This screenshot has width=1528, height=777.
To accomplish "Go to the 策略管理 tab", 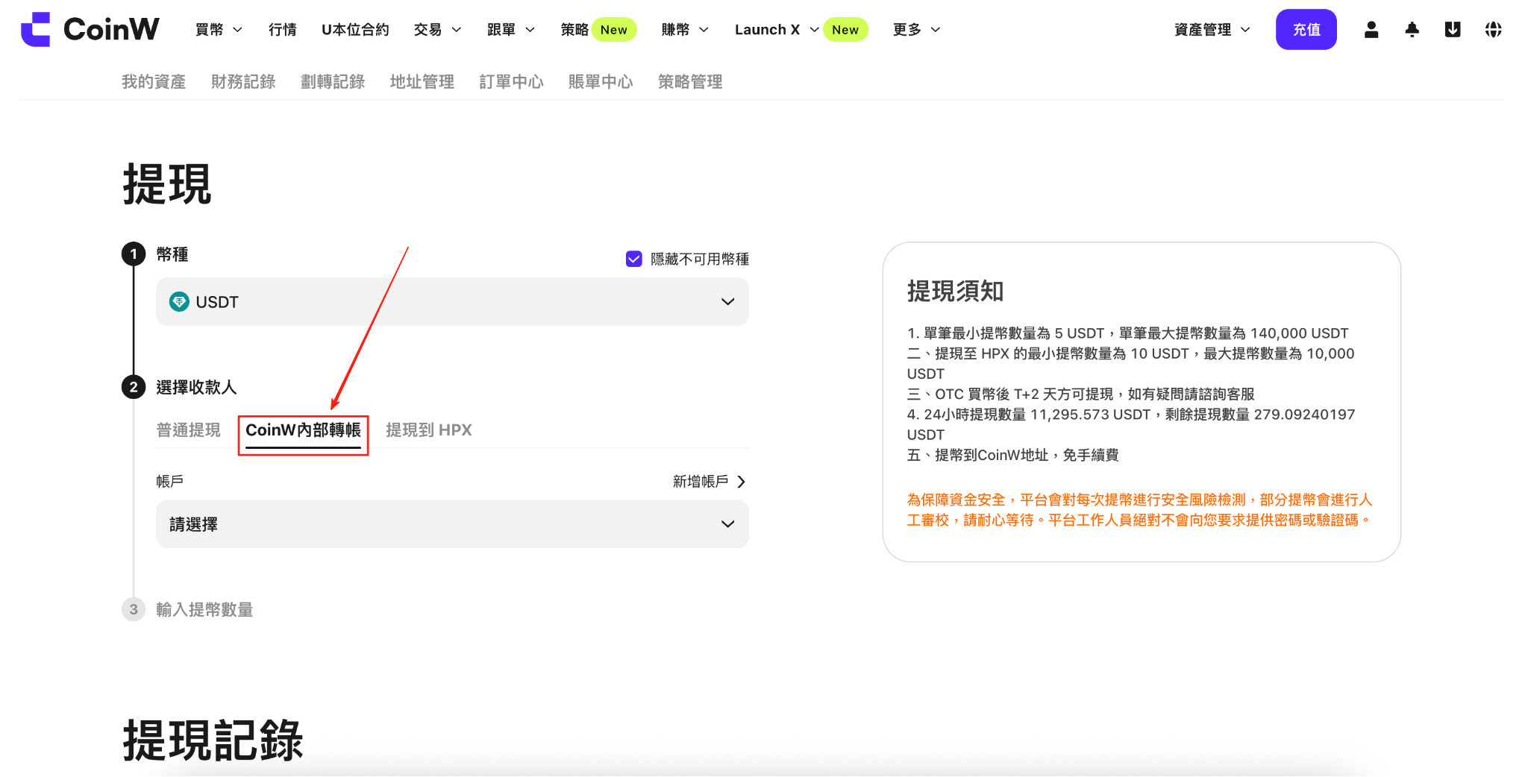I will pyautogui.click(x=690, y=81).
